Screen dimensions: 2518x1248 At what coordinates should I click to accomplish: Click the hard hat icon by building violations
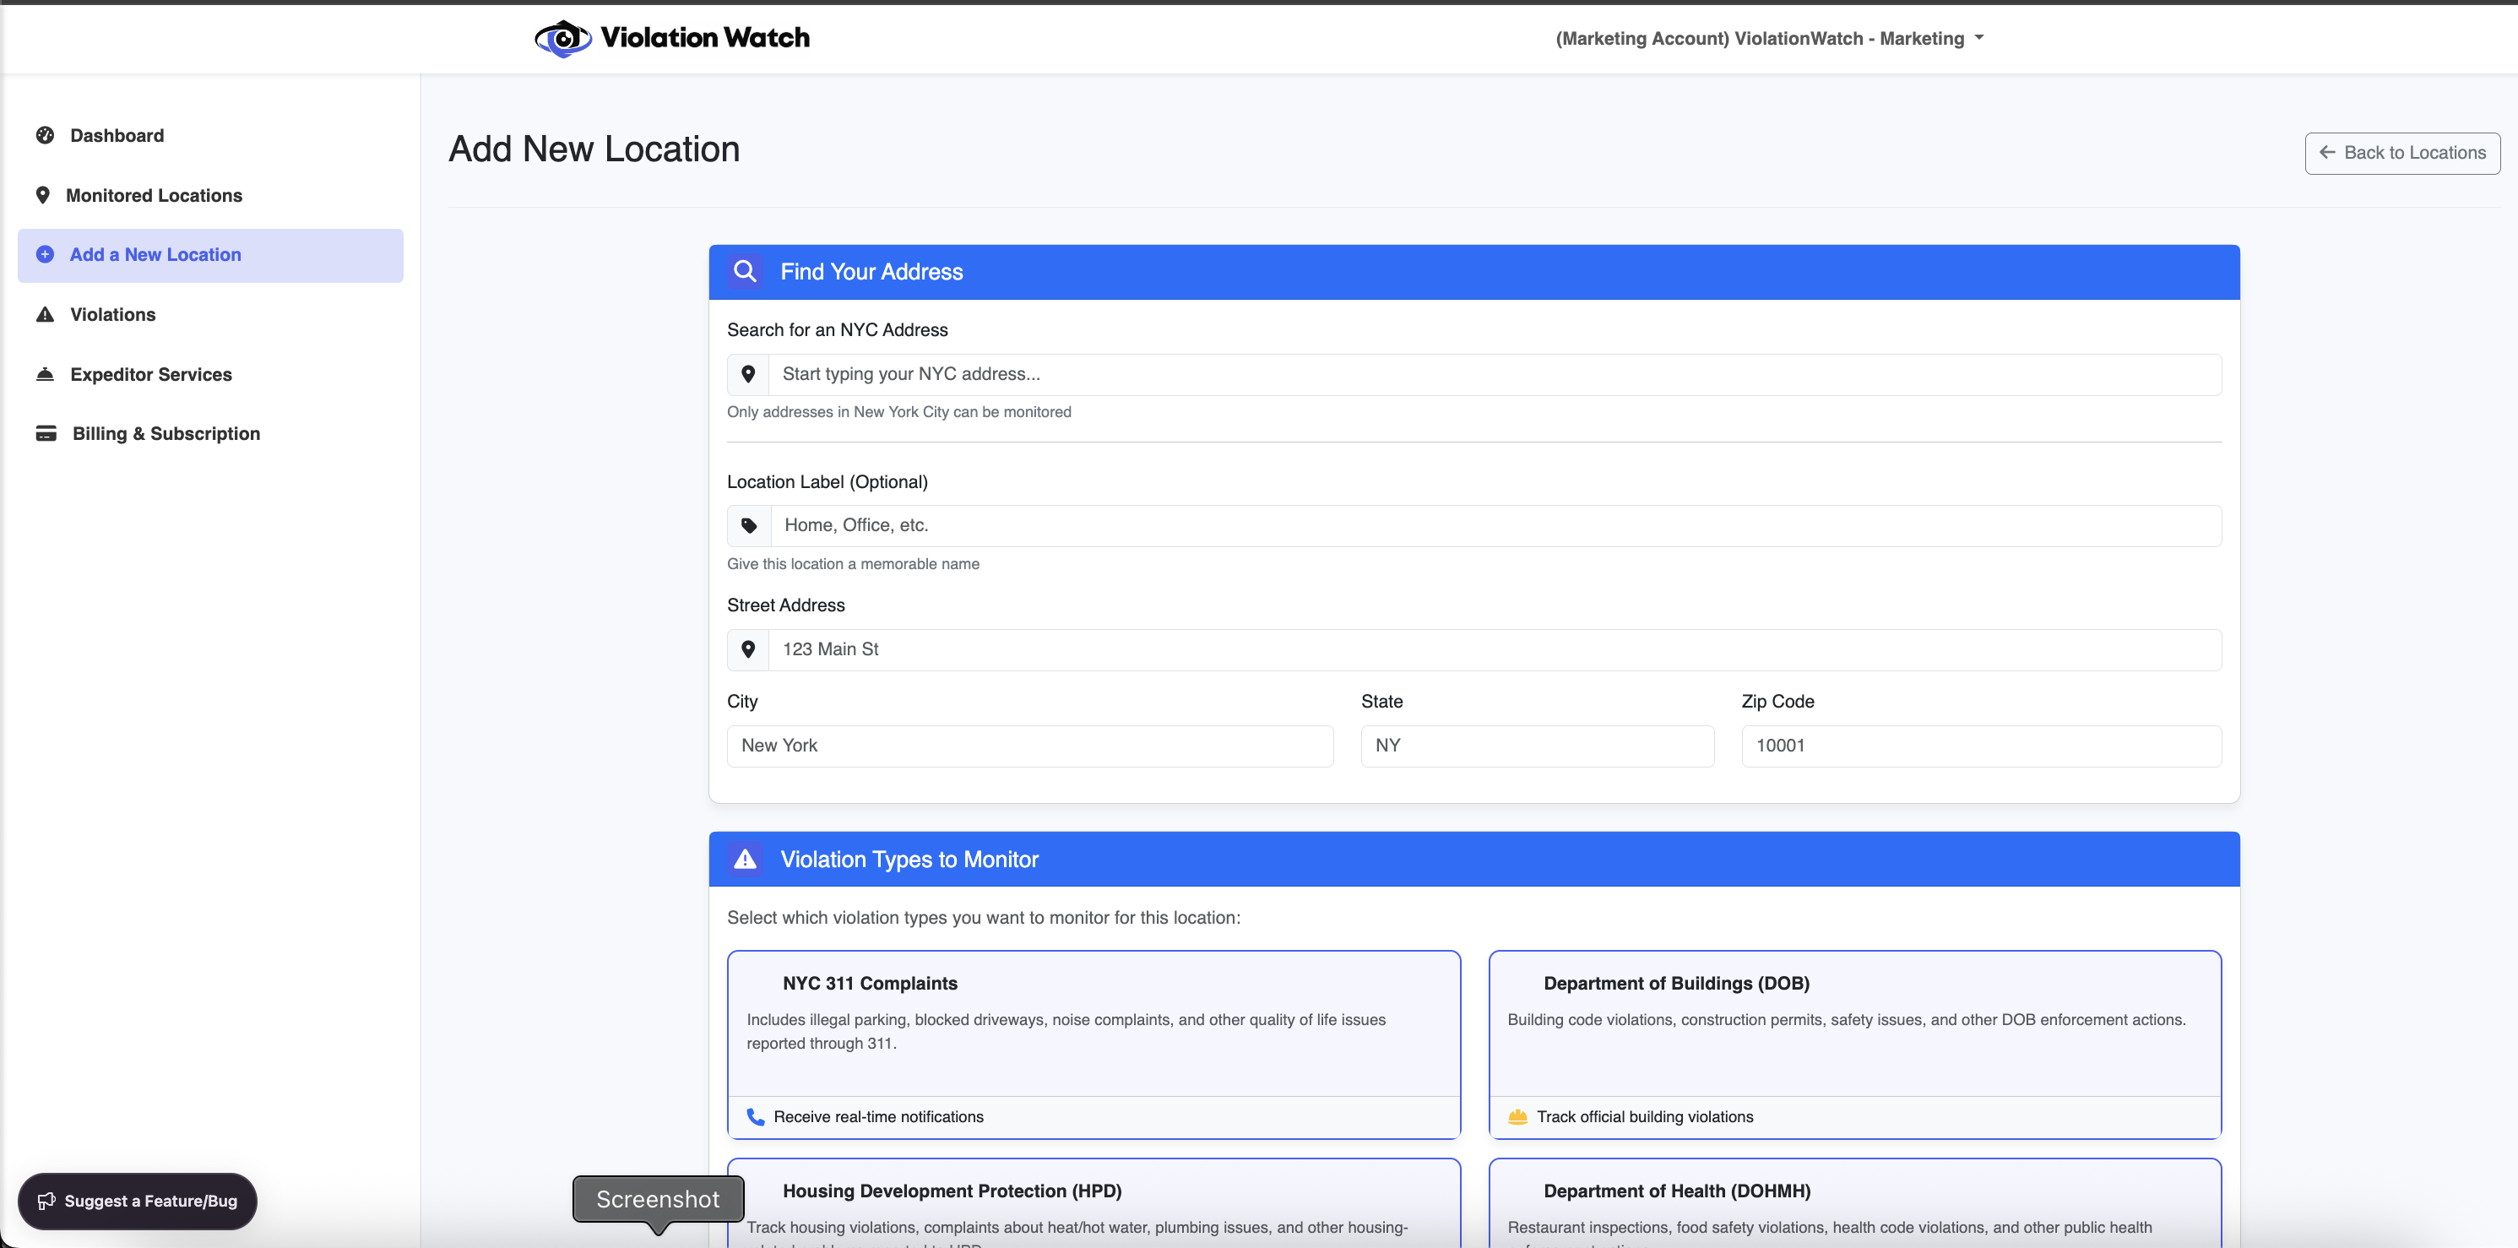pyautogui.click(x=1517, y=1116)
